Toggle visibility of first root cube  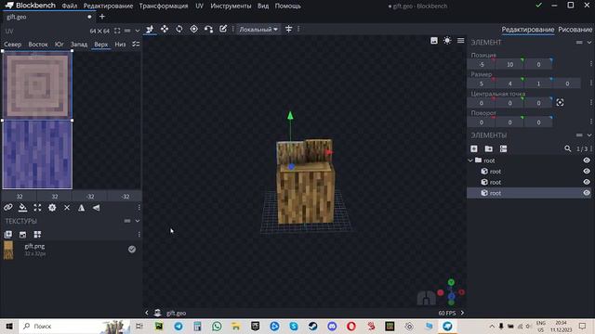point(587,171)
